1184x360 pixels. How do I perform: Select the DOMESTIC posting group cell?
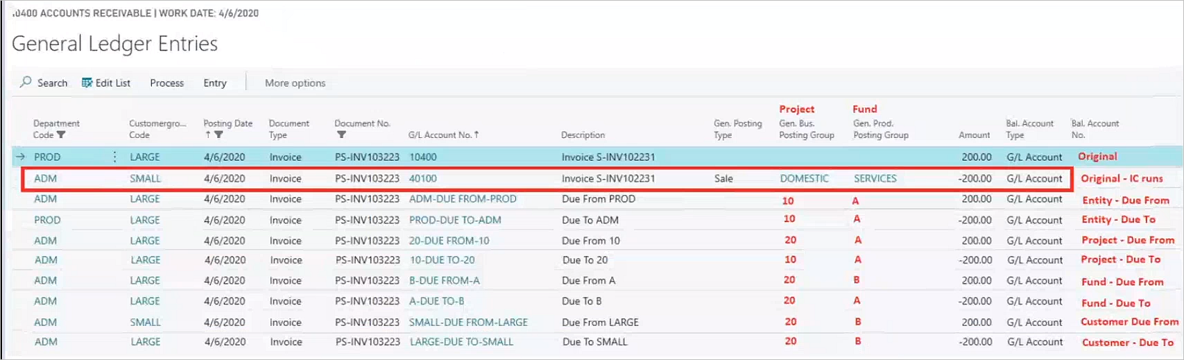(x=804, y=178)
